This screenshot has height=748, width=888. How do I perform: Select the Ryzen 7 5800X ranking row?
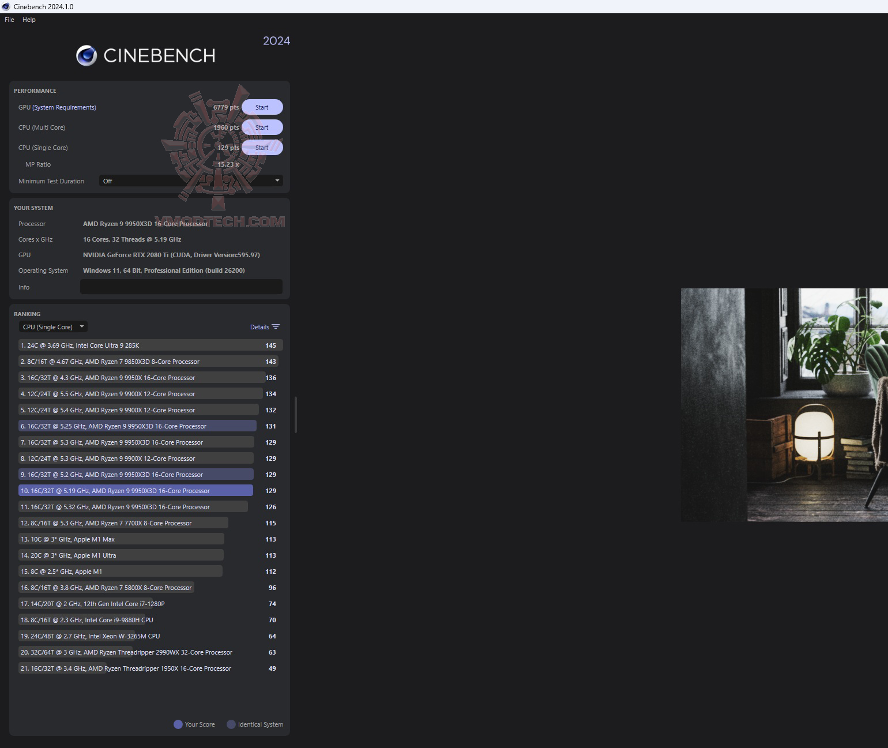[150, 588]
